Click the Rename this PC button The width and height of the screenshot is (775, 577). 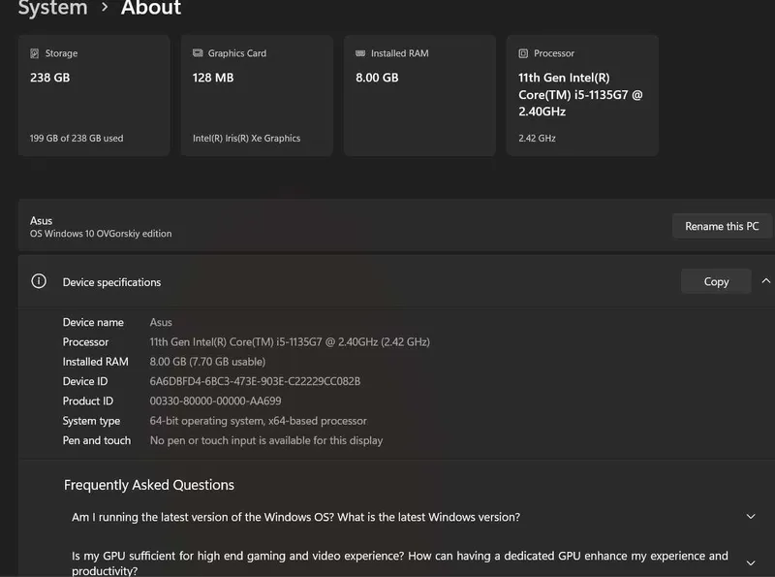pos(722,226)
